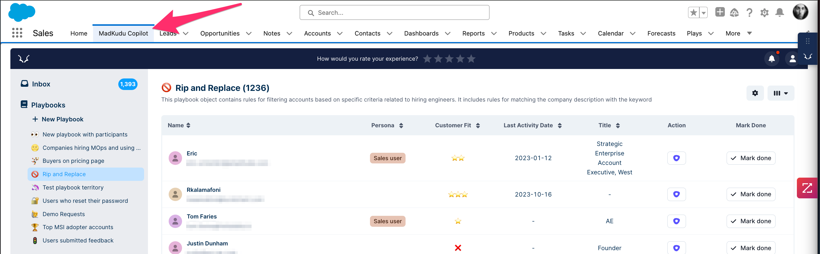Open the red Z side widget
Screen dimensions: 820x254
pos(807,188)
